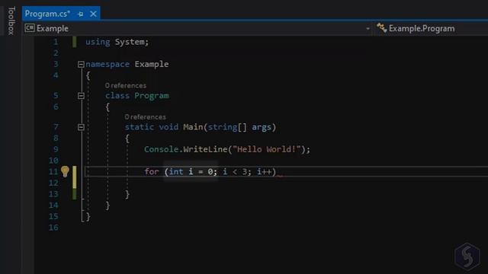The width and height of the screenshot is (488, 274).
Task: Click the 'int' keyword in the for loop
Action: [x=176, y=172]
